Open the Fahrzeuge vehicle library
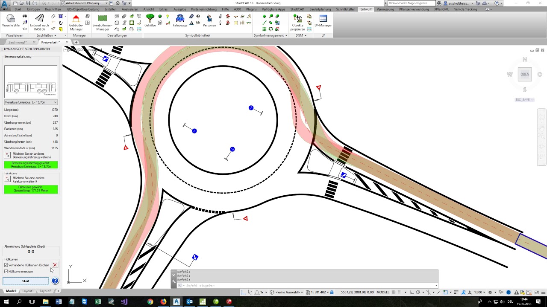 pyautogui.click(x=180, y=20)
